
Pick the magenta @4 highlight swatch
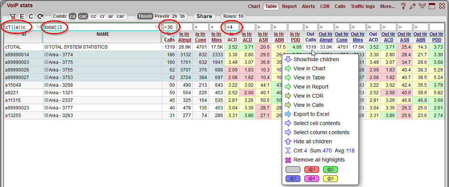click(312, 179)
